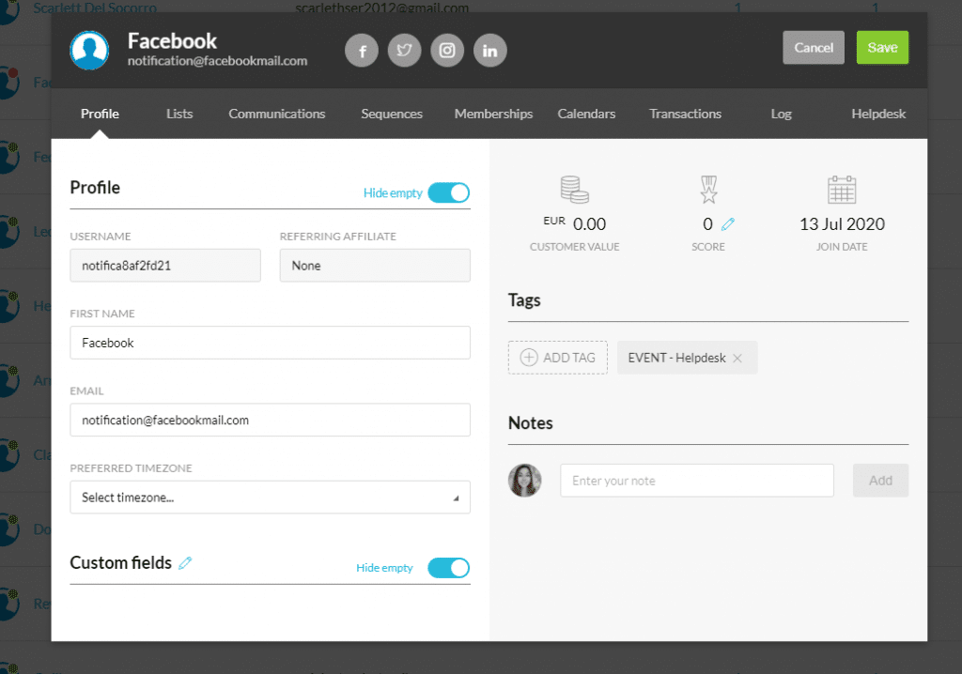The image size is (962, 674).
Task: Click the 13 Jul 2020 join date
Action: (842, 223)
